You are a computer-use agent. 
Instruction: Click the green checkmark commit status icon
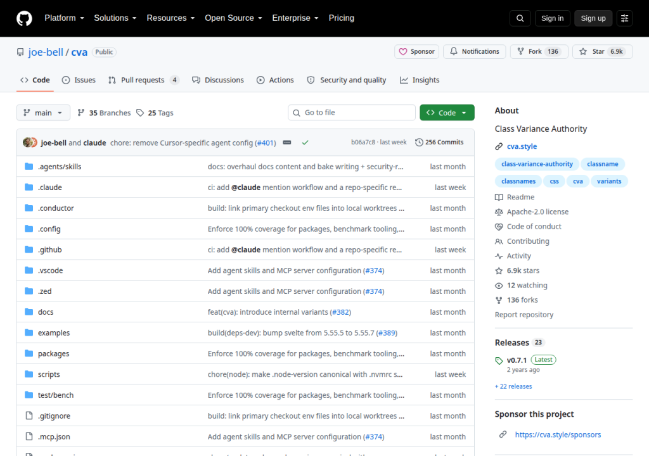coord(305,142)
